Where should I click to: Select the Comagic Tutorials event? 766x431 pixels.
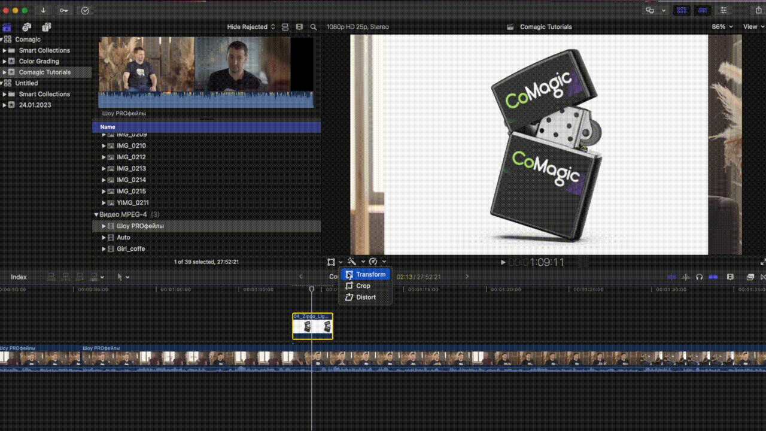click(x=45, y=72)
